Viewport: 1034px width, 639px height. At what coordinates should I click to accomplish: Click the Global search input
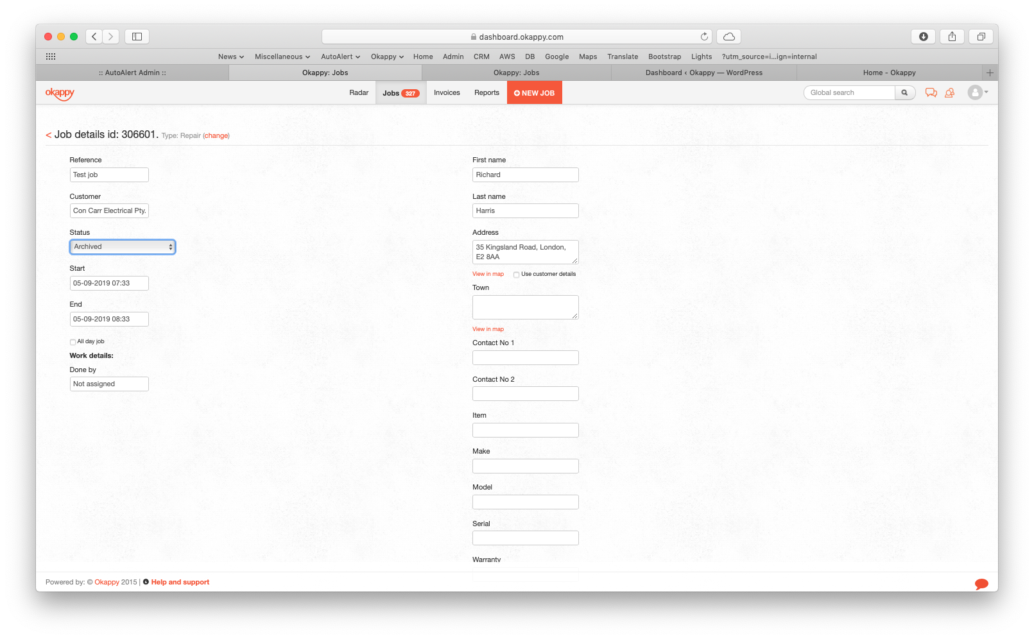pos(849,92)
